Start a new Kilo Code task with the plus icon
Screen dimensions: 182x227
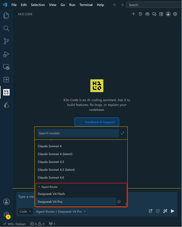(x=133, y=14)
